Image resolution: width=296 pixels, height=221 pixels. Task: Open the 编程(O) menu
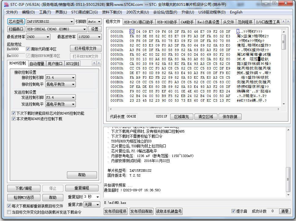coord(28,12)
